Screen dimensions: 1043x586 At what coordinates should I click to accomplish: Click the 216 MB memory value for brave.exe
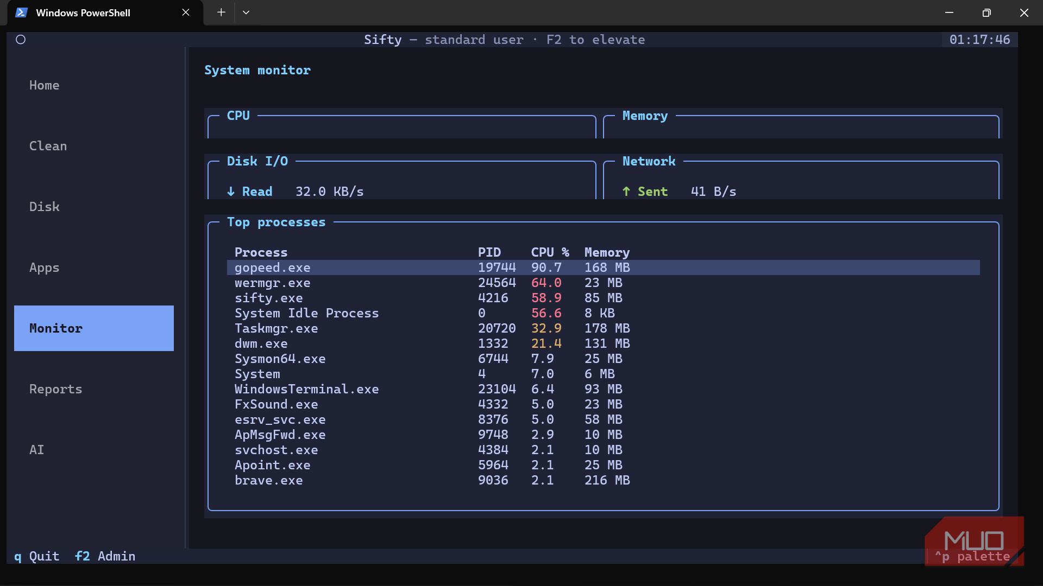(607, 480)
